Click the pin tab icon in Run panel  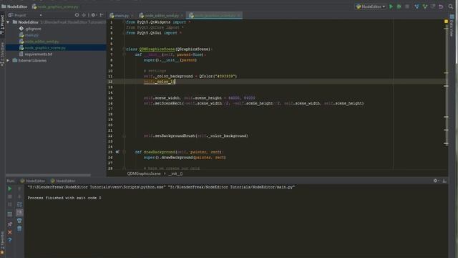point(9,224)
